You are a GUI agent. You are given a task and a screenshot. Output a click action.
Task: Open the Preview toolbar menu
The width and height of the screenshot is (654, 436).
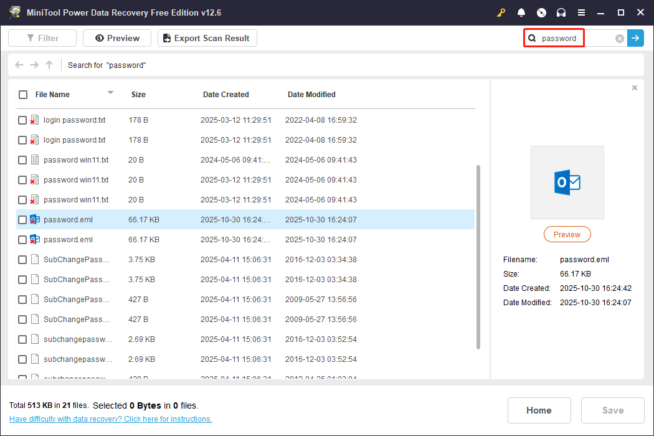coord(116,38)
